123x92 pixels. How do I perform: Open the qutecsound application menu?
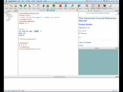tap(13, 1)
